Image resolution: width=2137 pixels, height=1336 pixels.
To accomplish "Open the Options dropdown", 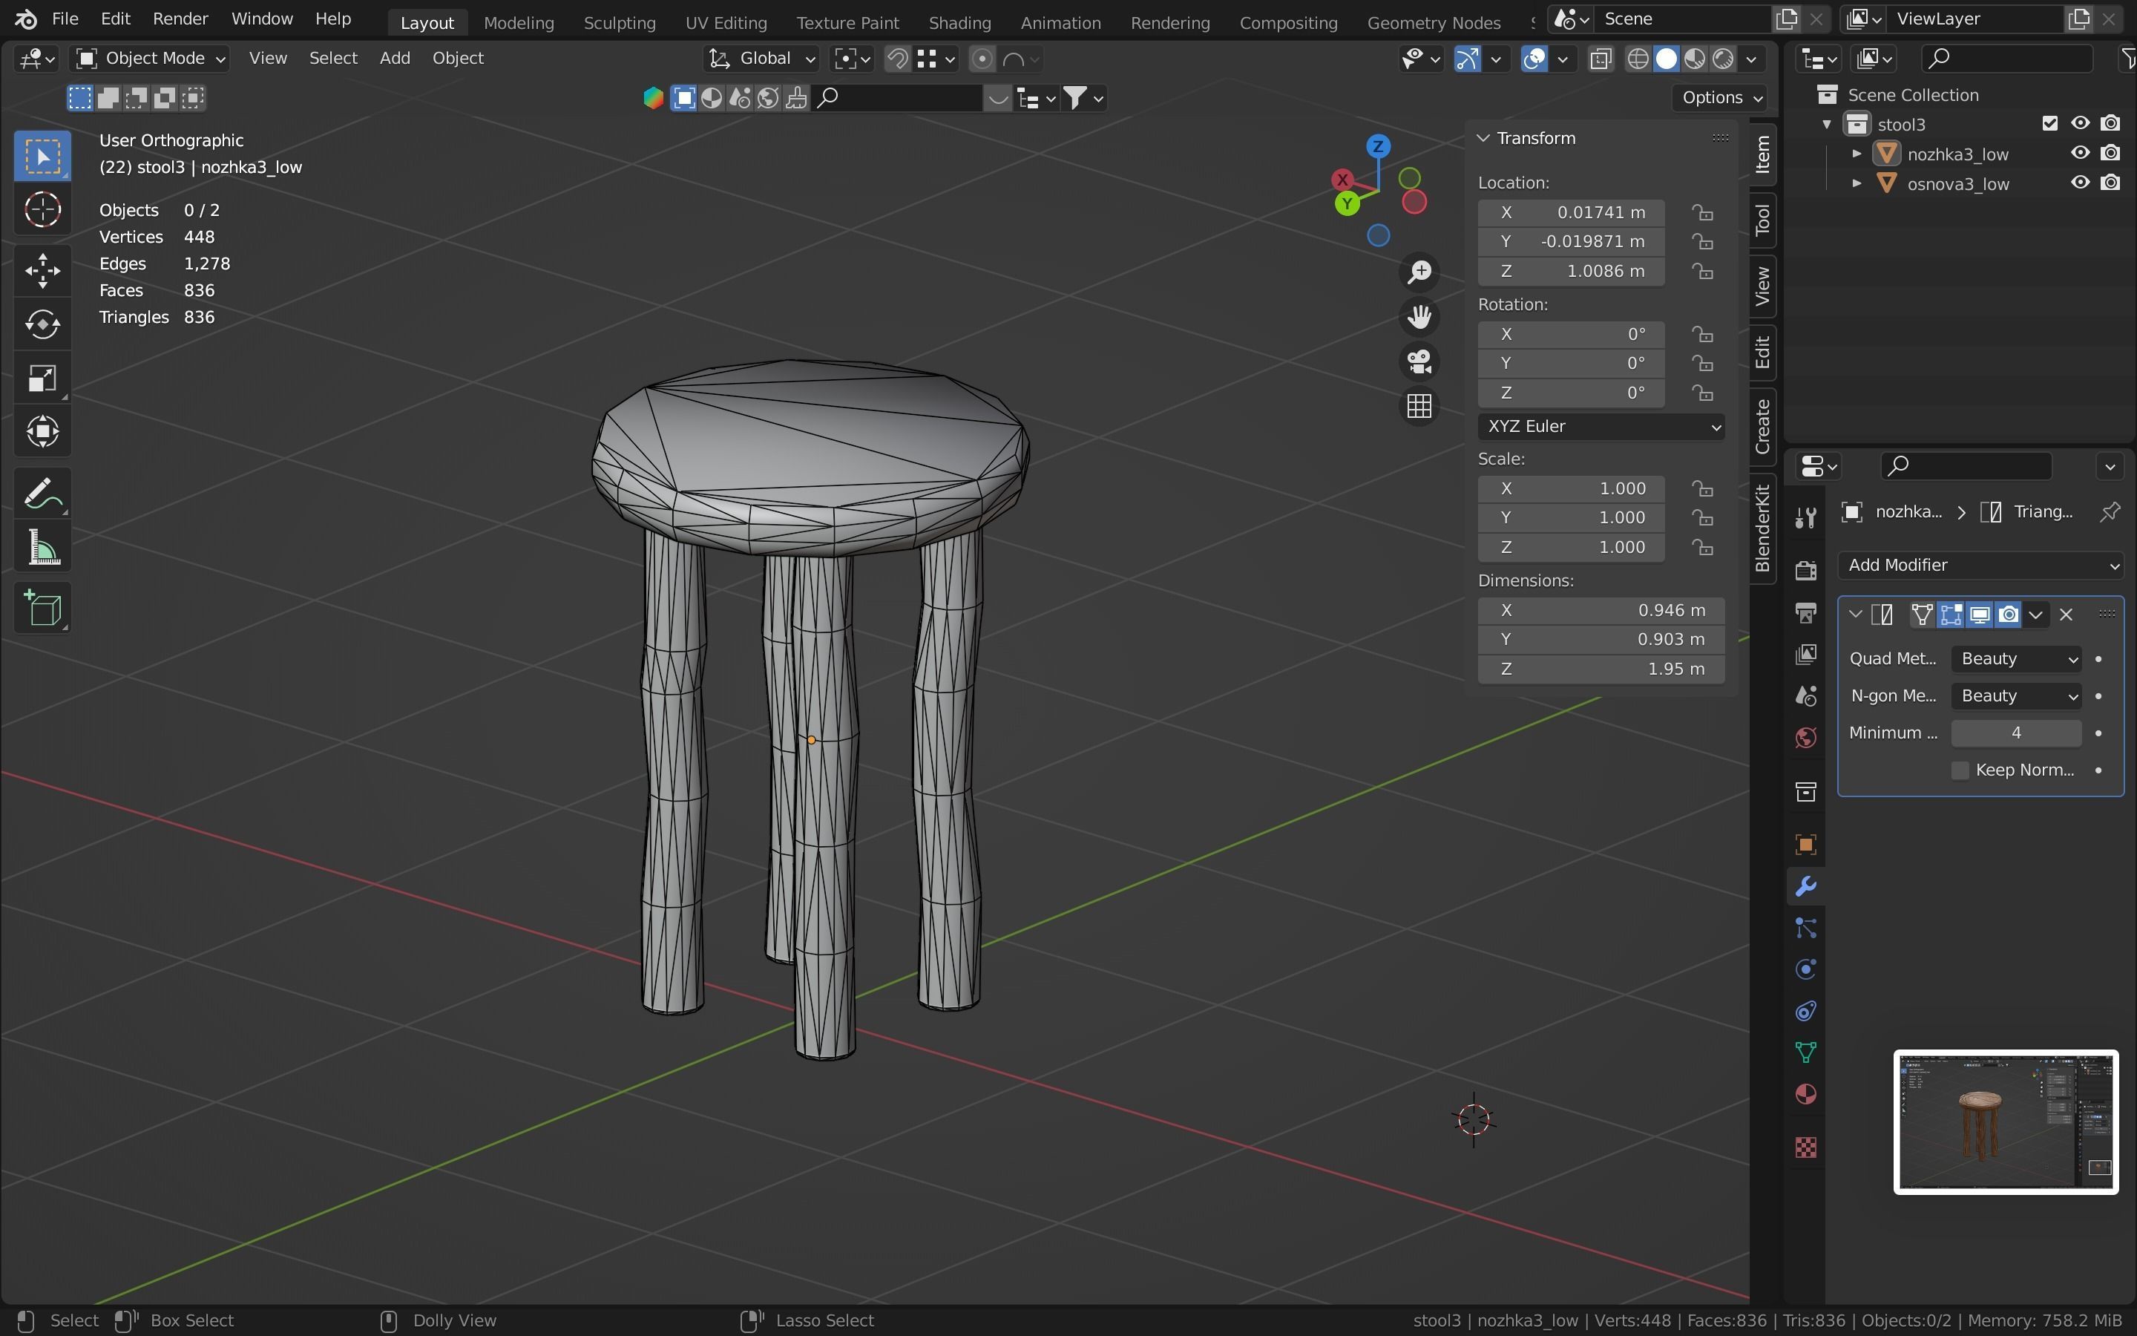I will pos(1721,97).
